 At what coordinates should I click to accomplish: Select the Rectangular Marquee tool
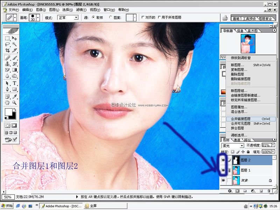tap(7, 38)
